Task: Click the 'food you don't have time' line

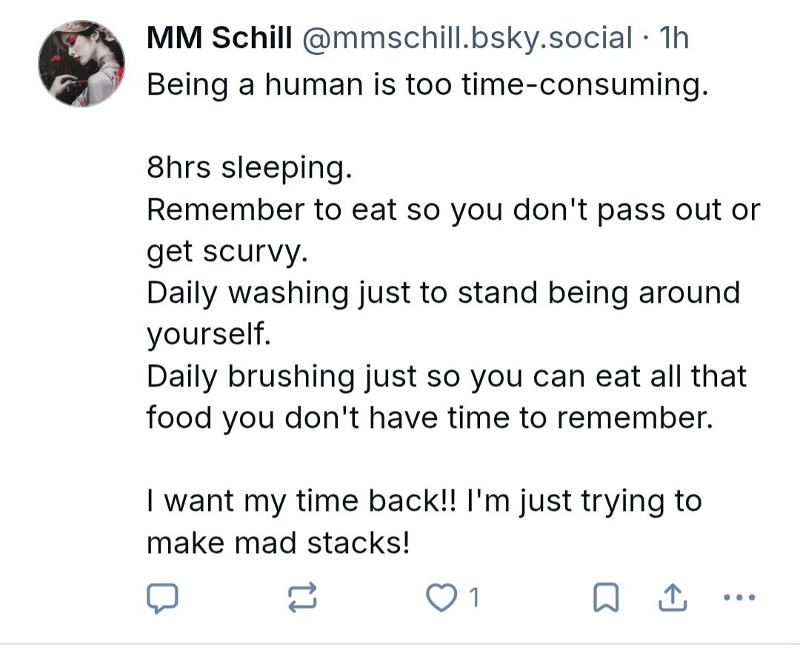Action: pyautogui.click(x=430, y=418)
